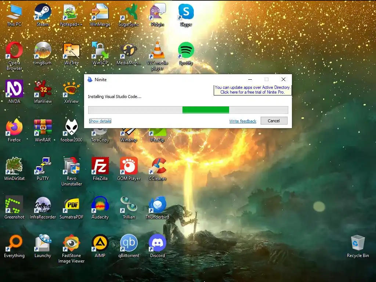
Task: Cancel the Ninite installation
Action: coord(274,120)
